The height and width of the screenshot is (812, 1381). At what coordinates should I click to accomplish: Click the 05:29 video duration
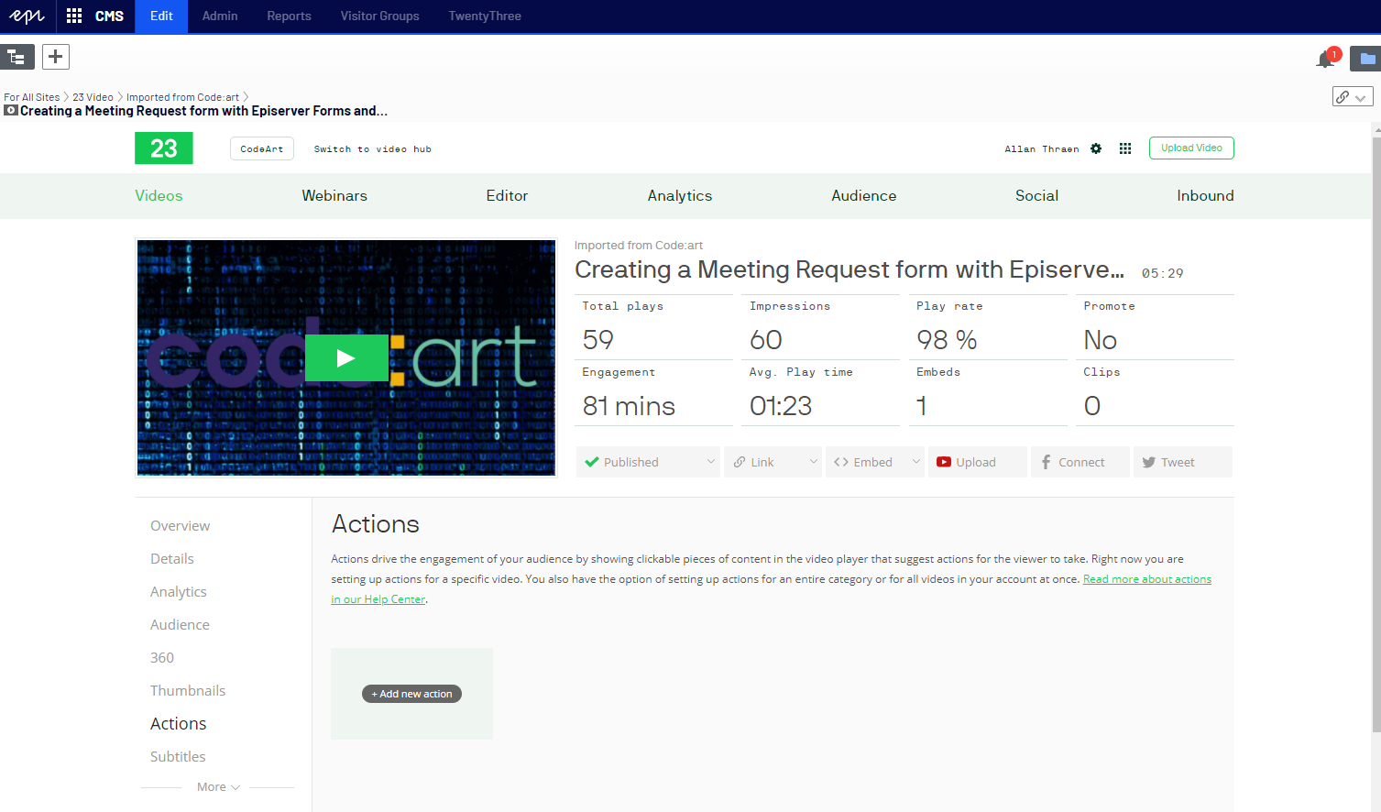click(x=1163, y=273)
